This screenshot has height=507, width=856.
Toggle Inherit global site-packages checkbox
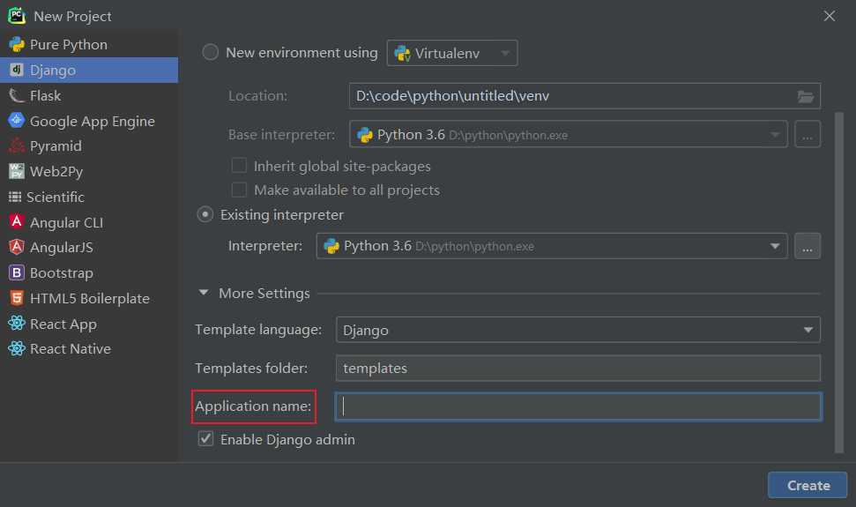(x=239, y=166)
